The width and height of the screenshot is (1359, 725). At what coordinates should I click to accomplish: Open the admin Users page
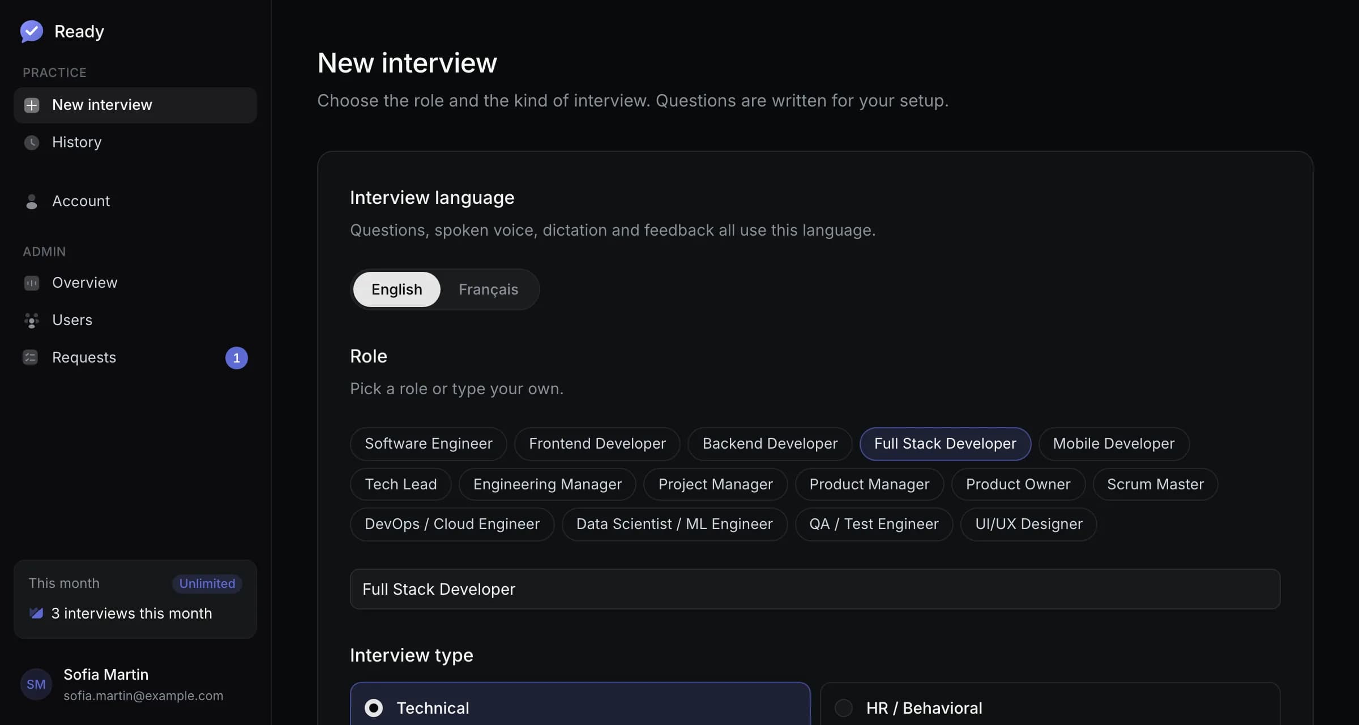[135, 320]
